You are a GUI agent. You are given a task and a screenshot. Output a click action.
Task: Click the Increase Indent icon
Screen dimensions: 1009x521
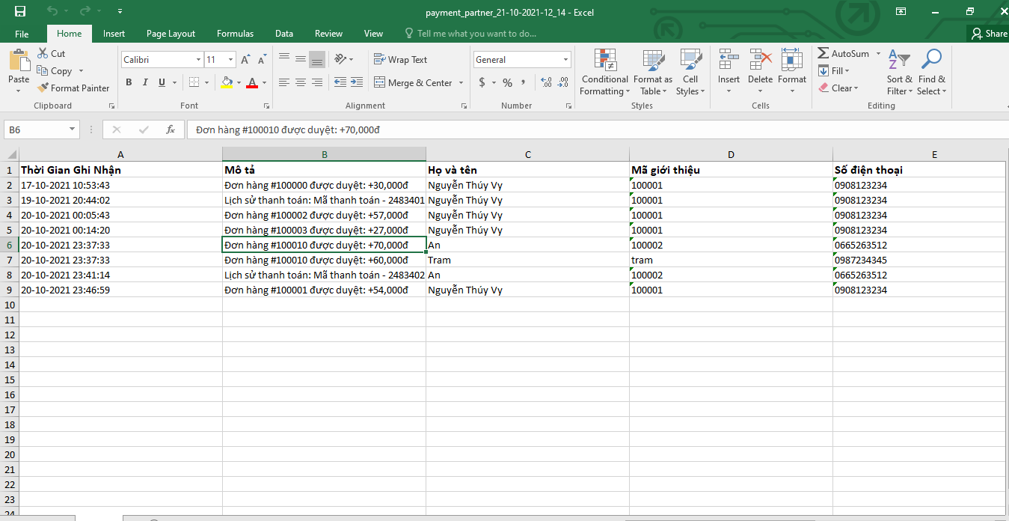click(357, 82)
